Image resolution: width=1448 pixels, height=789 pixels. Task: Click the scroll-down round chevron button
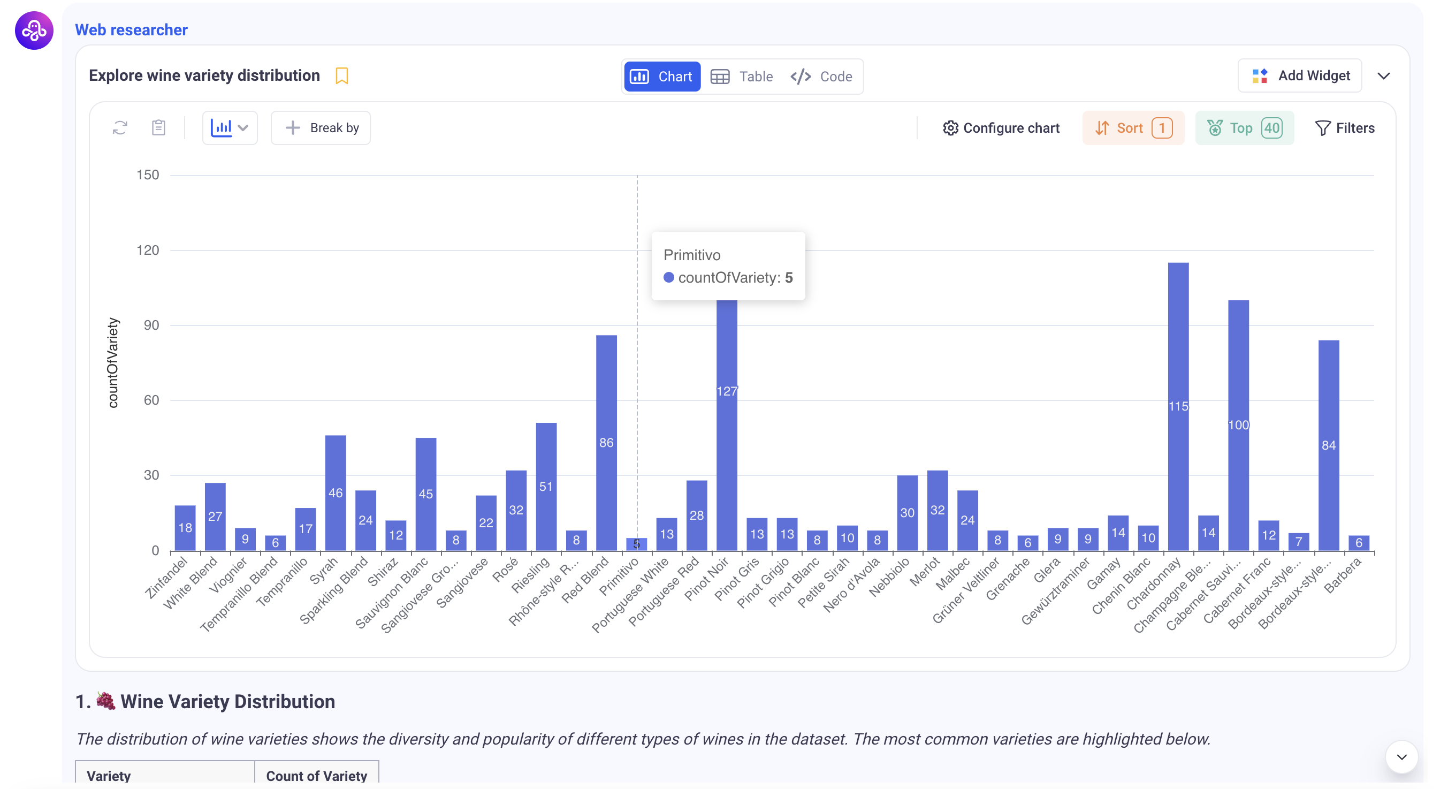click(1401, 756)
